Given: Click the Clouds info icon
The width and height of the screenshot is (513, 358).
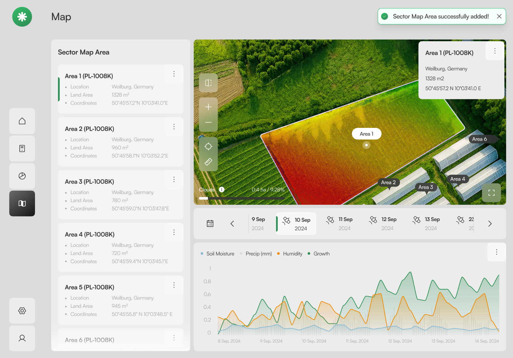Looking at the screenshot, I should pos(221,190).
